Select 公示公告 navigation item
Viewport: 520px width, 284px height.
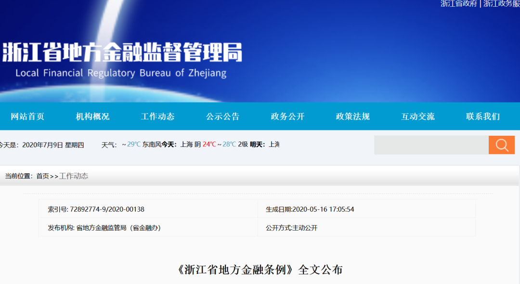click(x=222, y=116)
